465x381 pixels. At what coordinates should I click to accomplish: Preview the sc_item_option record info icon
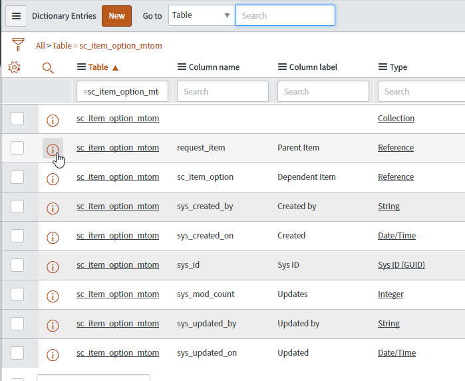[x=53, y=179]
